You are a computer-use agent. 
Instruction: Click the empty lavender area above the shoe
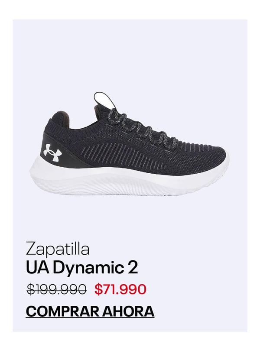tap(130, 55)
